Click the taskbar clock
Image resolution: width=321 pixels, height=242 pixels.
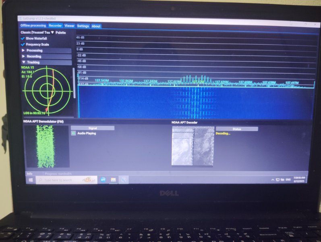(x=299, y=179)
